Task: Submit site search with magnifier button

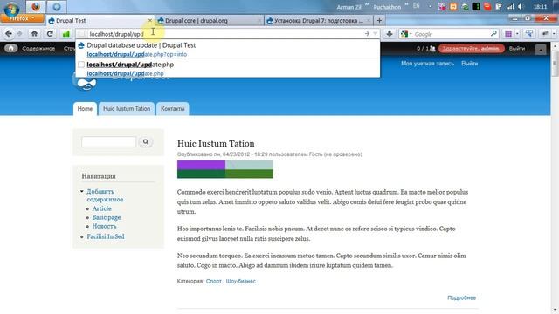Action: [146, 141]
